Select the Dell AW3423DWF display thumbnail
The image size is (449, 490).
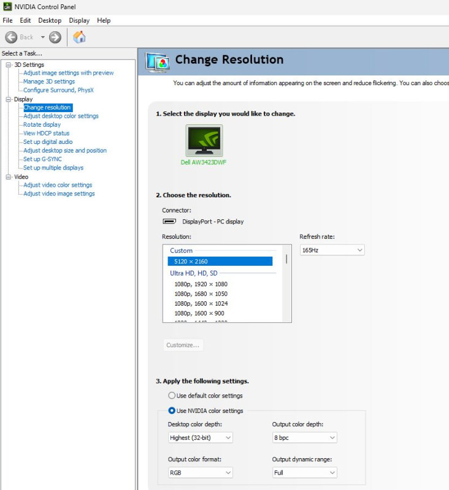(x=204, y=141)
